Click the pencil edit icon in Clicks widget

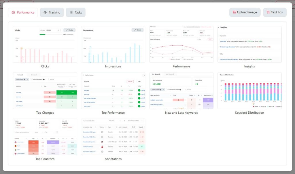pyautogui.click(x=58, y=30)
